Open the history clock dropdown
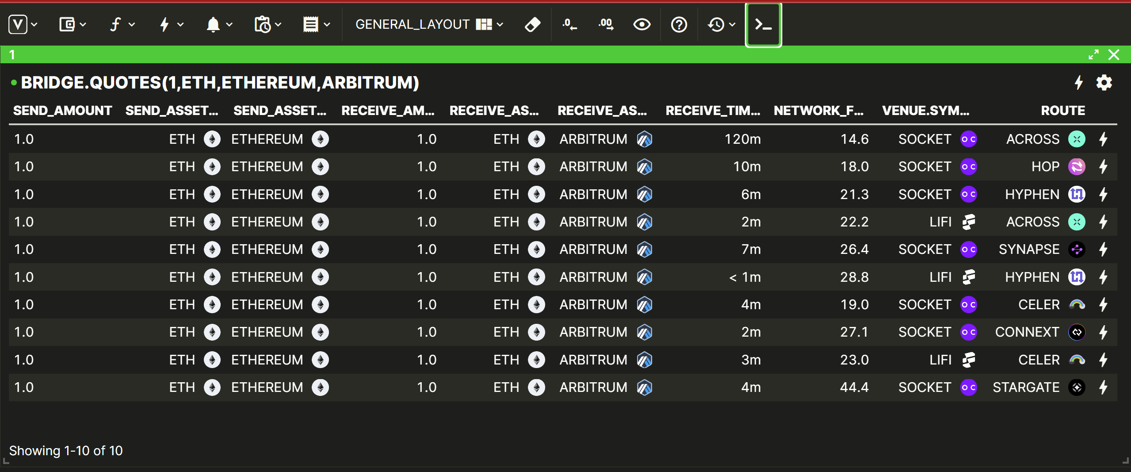The width and height of the screenshot is (1131, 472). pyautogui.click(x=722, y=24)
